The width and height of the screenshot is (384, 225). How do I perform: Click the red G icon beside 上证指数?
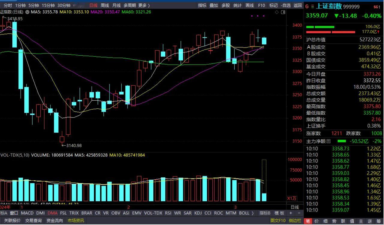tap(307, 7)
